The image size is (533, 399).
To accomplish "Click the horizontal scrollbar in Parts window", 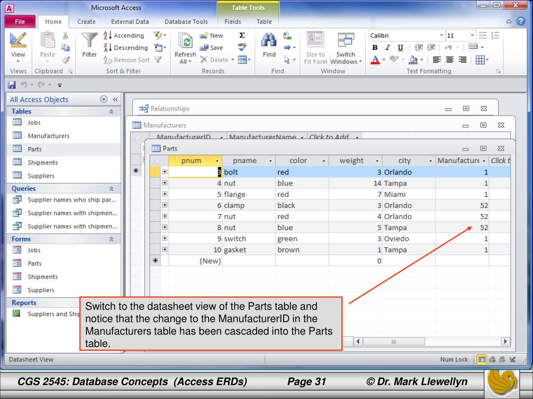I will (394, 341).
